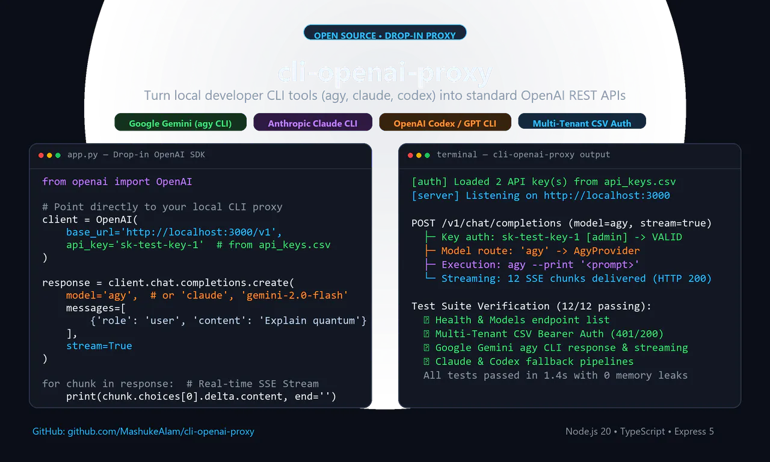
Task: Click the 'app.py — Drop-in OpenAI SDK' title
Action: coord(136,155)
